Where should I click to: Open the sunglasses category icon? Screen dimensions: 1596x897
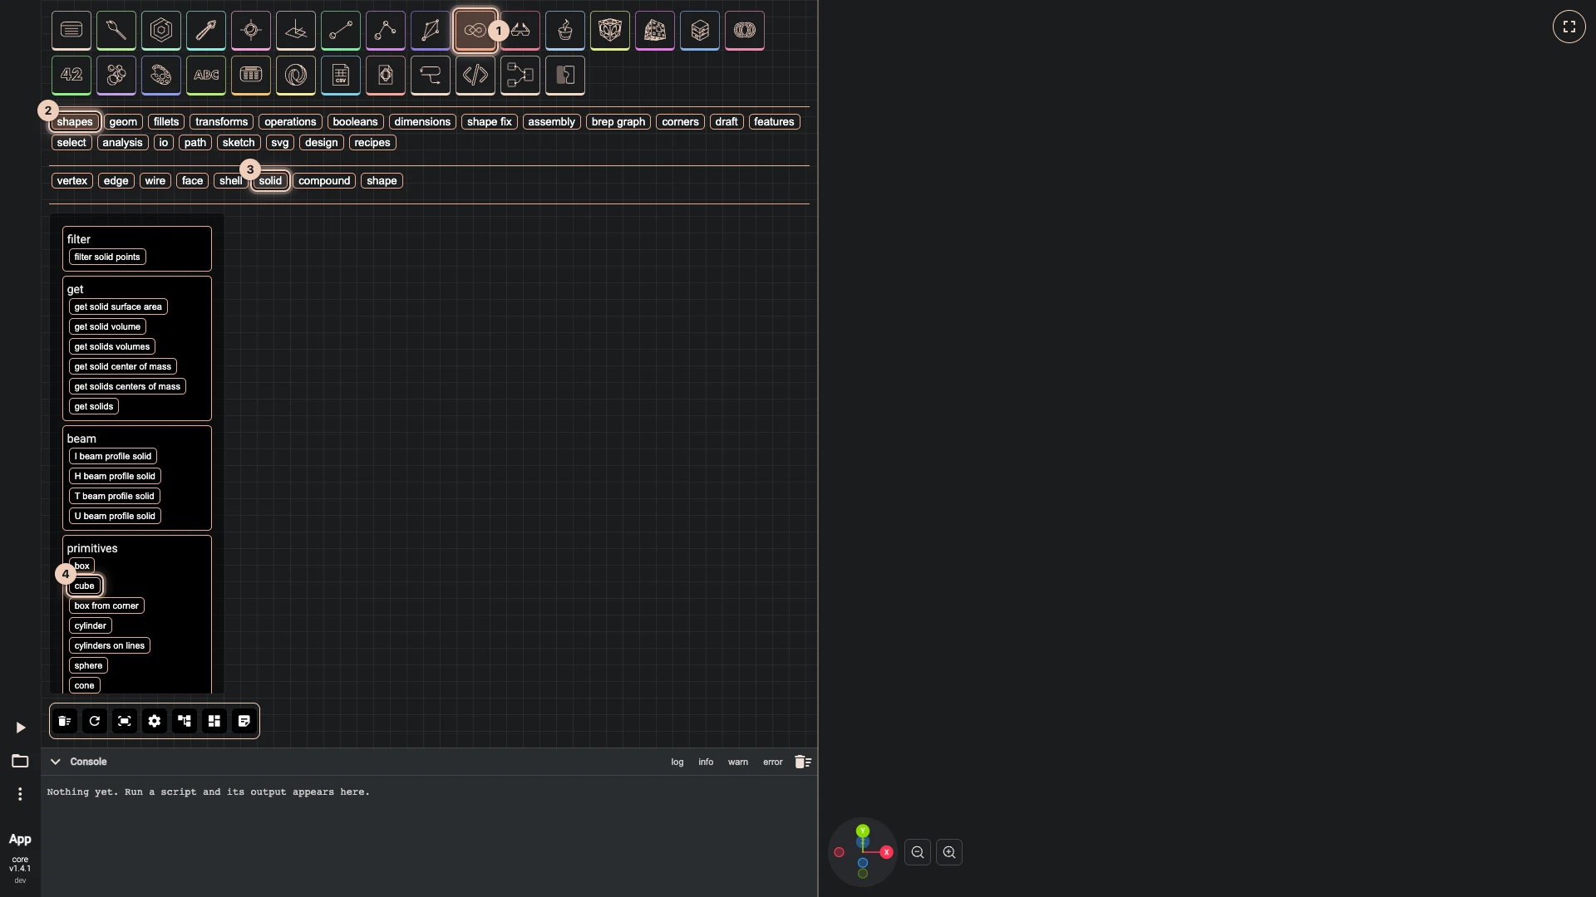coord(520,31)
